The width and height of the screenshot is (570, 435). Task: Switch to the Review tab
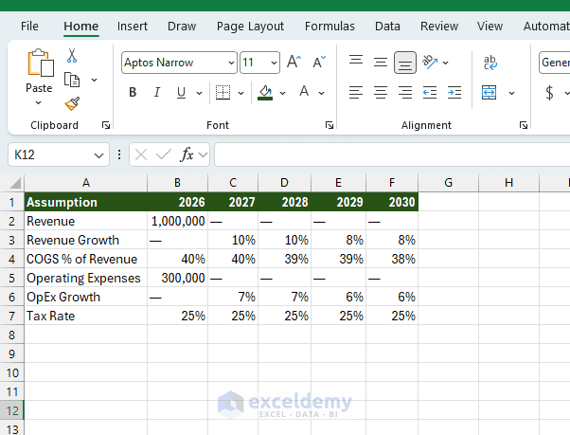click(x=439, y=27)
